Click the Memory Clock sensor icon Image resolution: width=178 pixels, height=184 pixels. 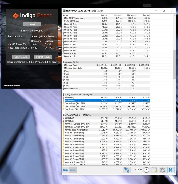[x=64, y=65]
